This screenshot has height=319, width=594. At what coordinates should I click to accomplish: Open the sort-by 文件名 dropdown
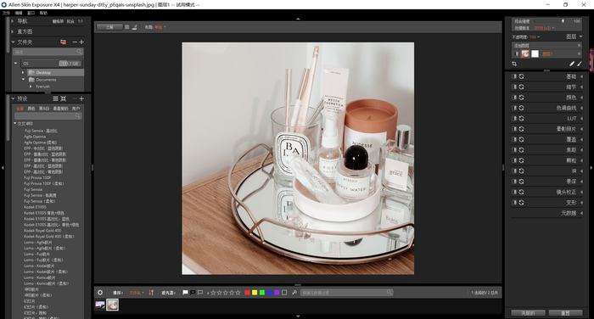(x=137, y=293)
